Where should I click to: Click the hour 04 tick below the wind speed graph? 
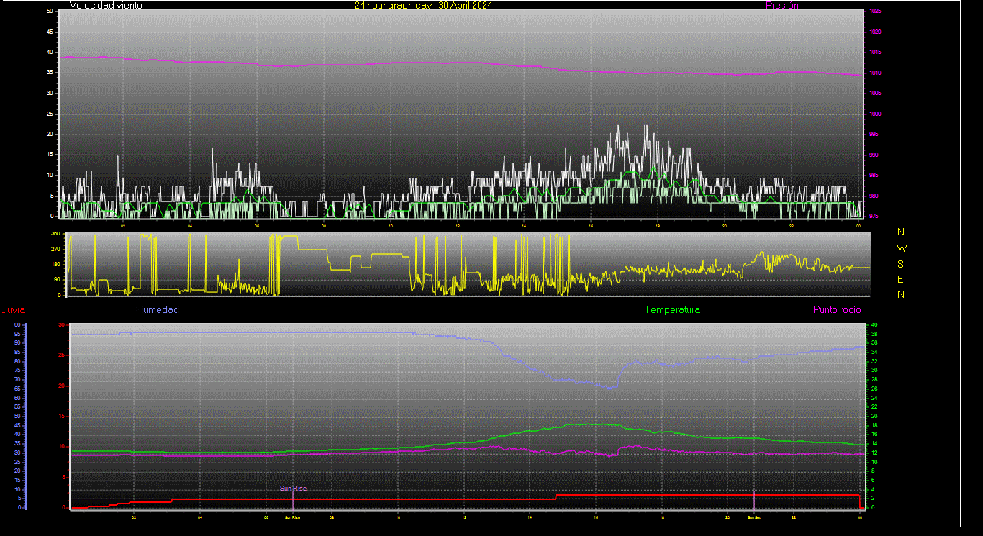[190, 226]
